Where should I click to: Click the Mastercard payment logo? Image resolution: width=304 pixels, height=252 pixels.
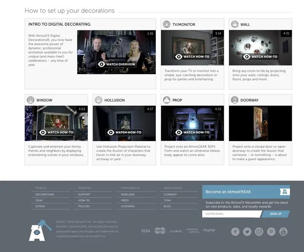(x=160, y=231)
